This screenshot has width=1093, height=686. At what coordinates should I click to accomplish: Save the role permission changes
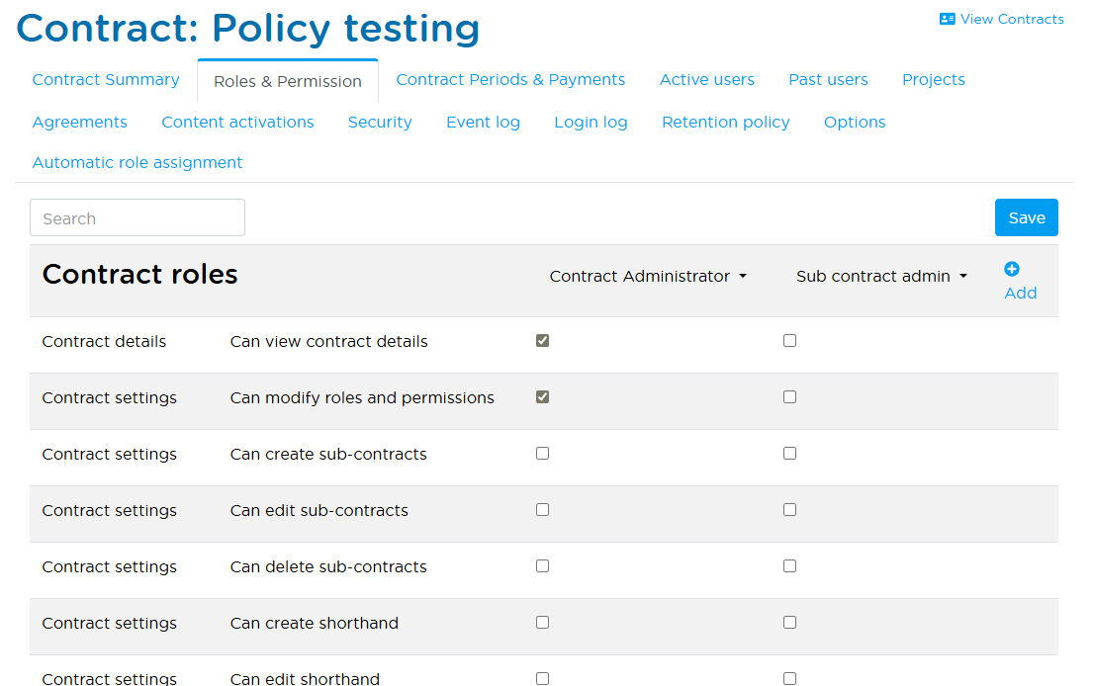tap(1026, 216)
